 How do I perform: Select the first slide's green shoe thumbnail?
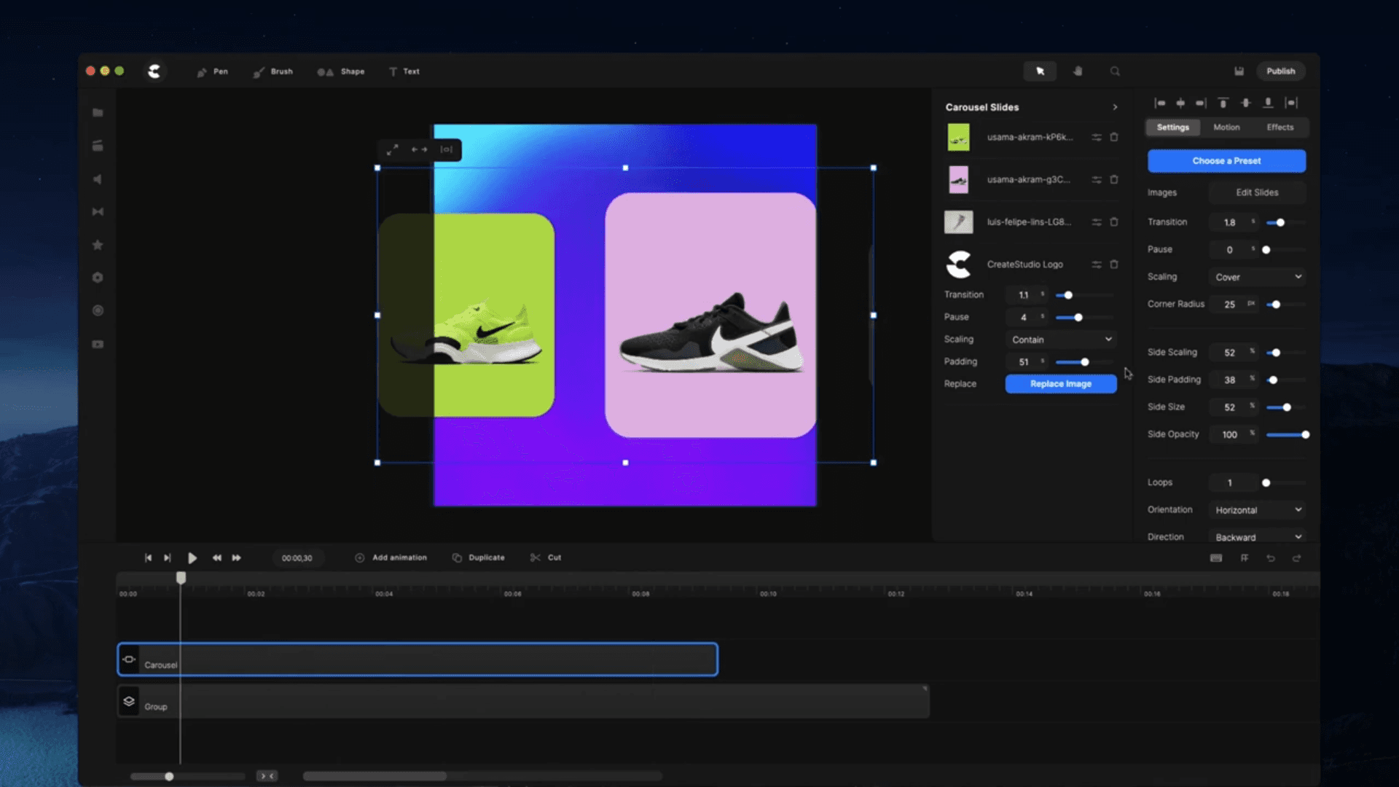click(958, 138)
